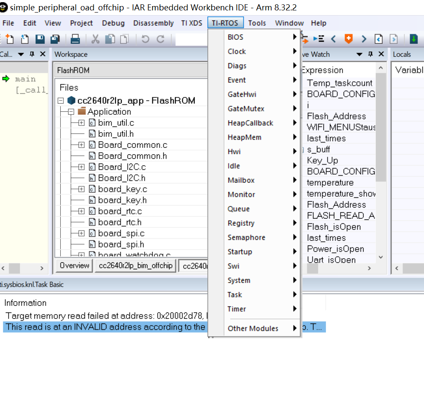Viewport: 424px width, 409px height.
Task: Open the File menu
Action: click(8, 23)
